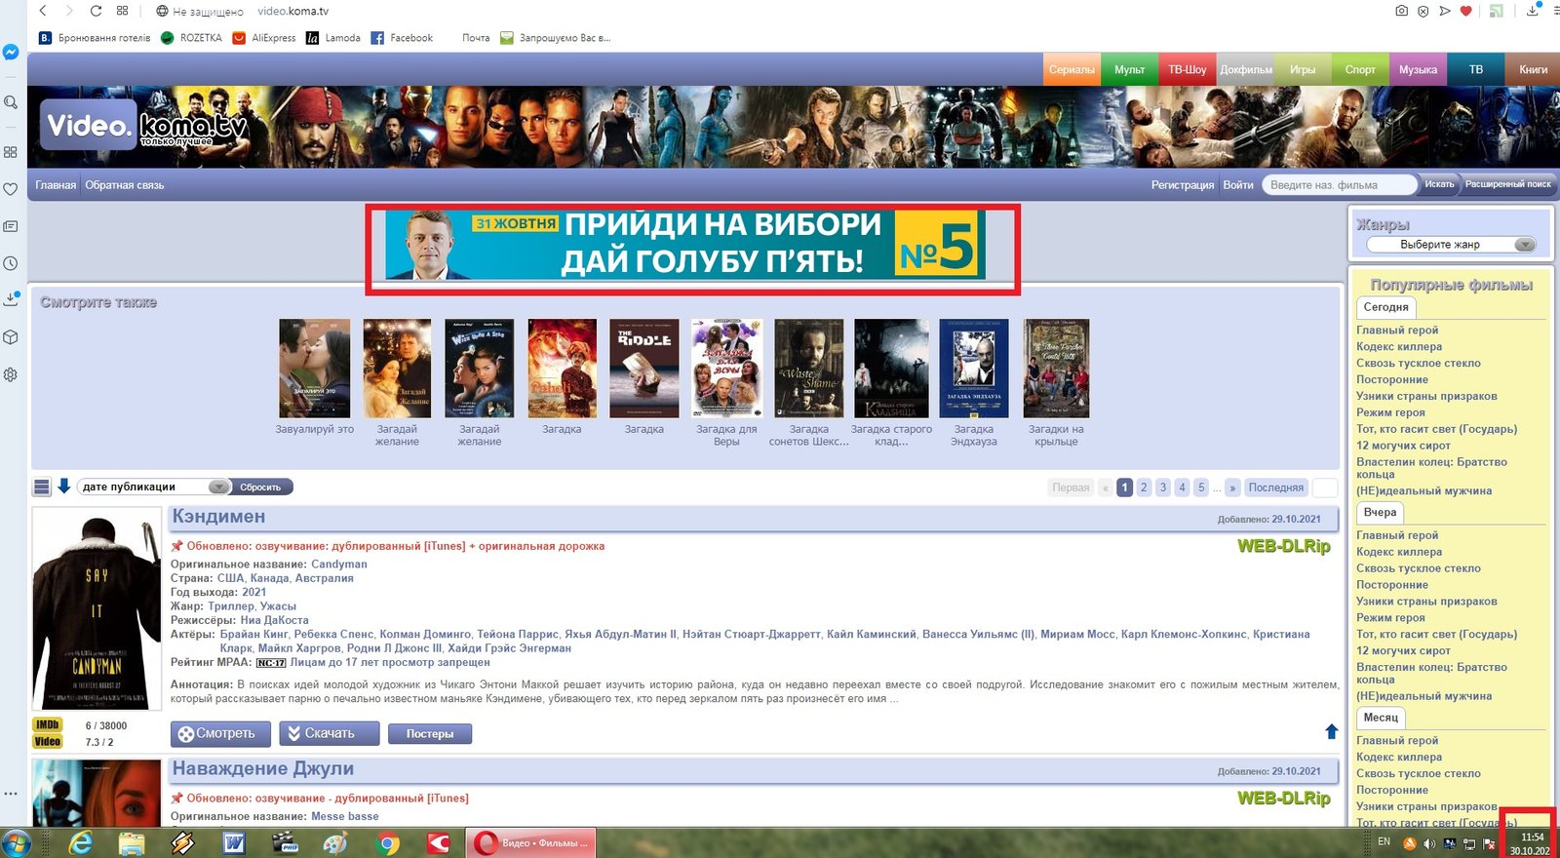
Task: Click the red heart bookmark icon
Action: tap(1465, 11)
